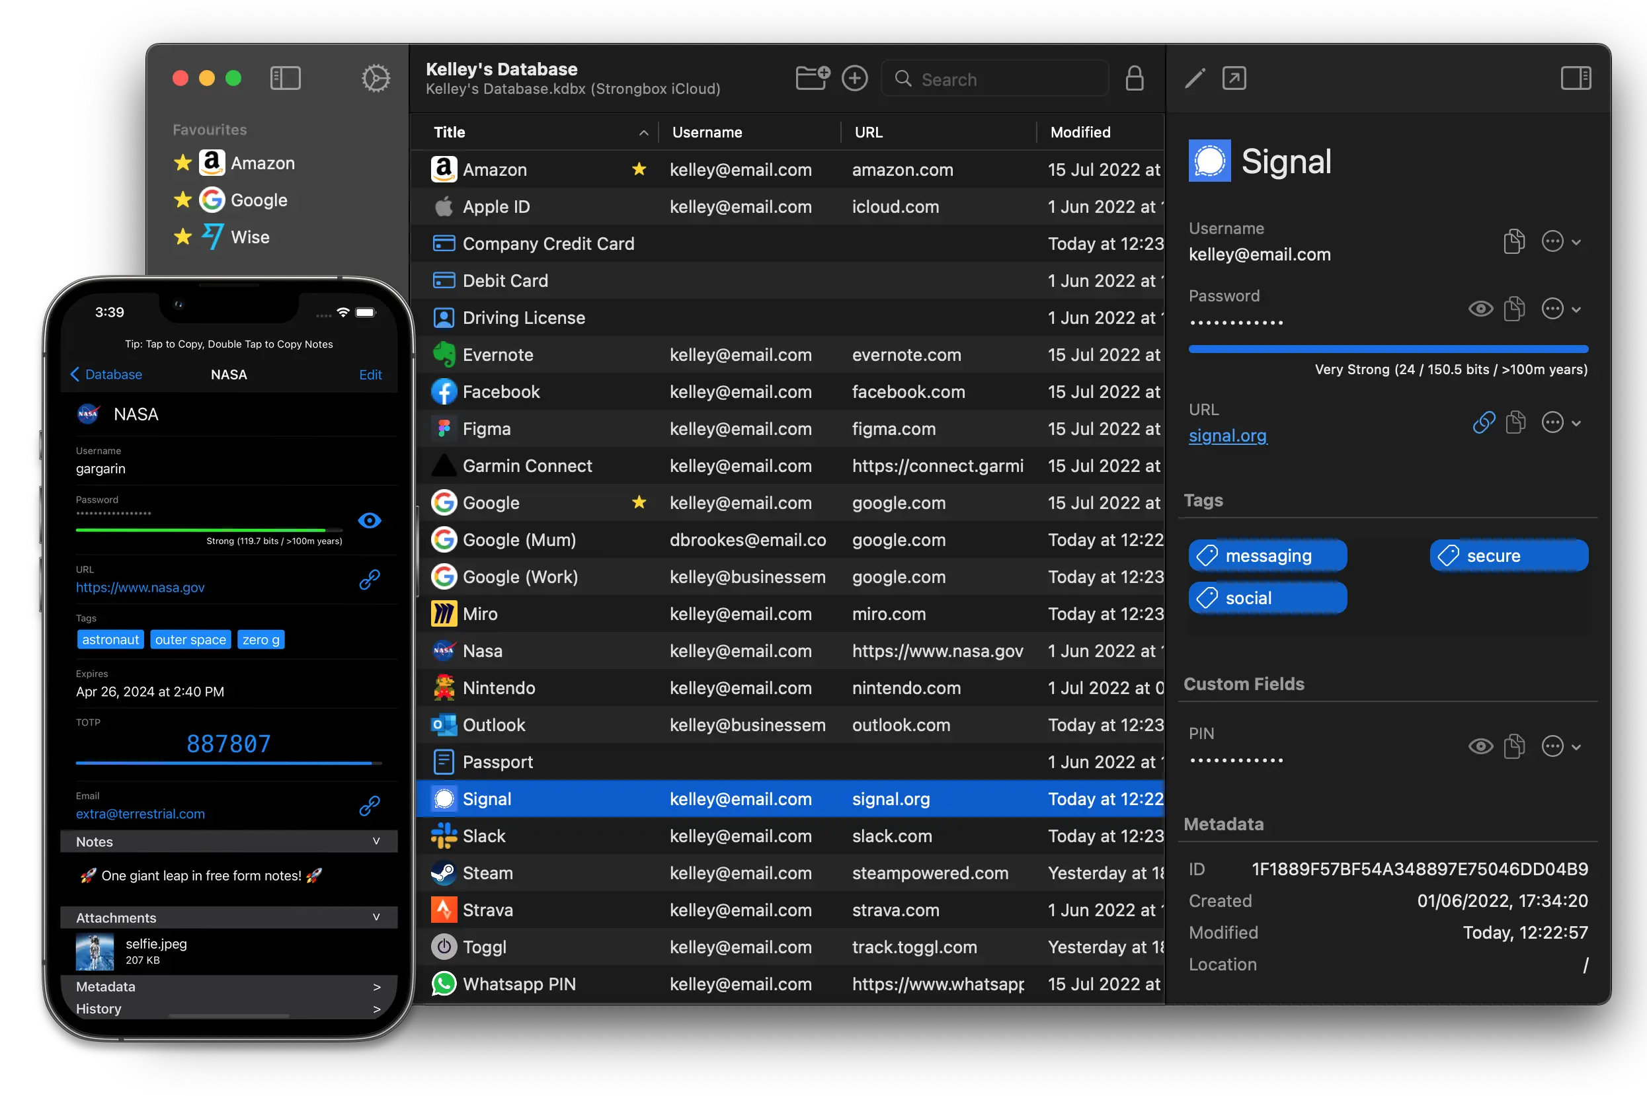Image resolution: width=1647 pixels, height=1096 pixels.
Task: Reveal the PIN custom field value
Action: 1480,746
